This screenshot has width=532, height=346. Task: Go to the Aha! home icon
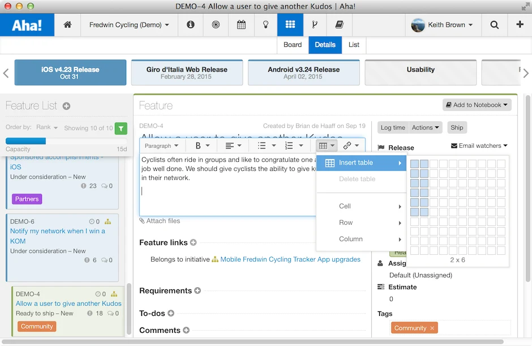click(67, 24)
